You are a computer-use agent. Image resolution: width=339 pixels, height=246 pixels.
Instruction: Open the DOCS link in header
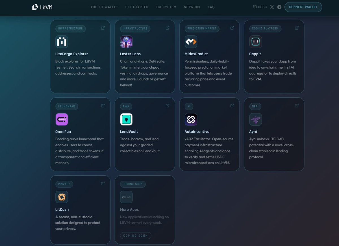[260, 7]
